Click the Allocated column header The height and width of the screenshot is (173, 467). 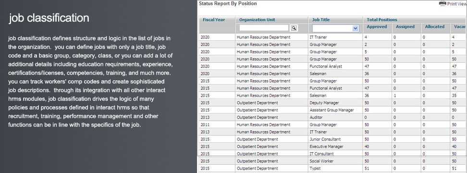434,26
